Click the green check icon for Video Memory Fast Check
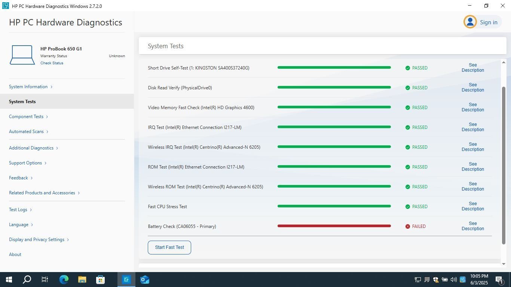 tap(408, 108)
